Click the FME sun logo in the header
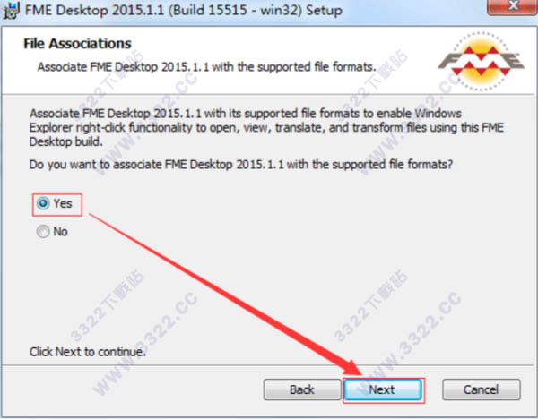Image resolution: width=538 pixels, height=419 pixels. tap(481, 61)
